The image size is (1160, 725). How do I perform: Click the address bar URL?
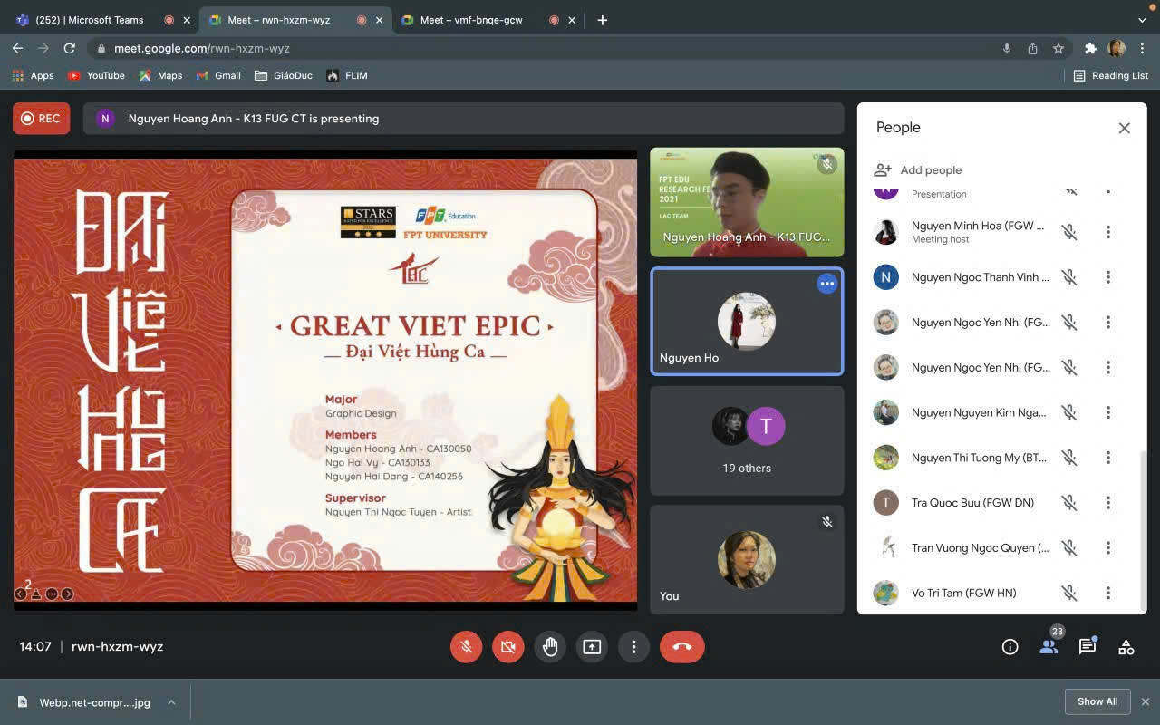[202, 49]
